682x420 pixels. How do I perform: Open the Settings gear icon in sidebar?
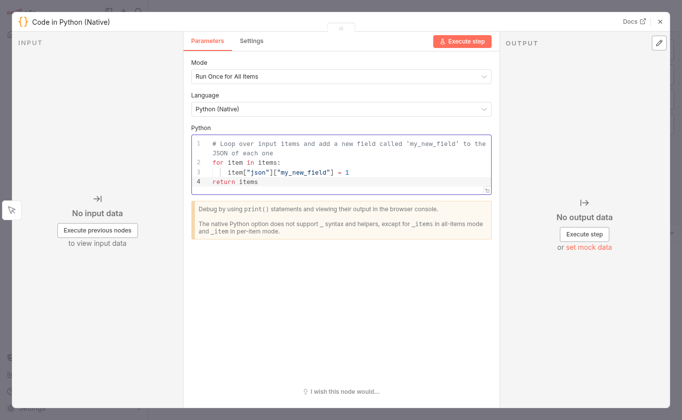(x=10, y=408)
